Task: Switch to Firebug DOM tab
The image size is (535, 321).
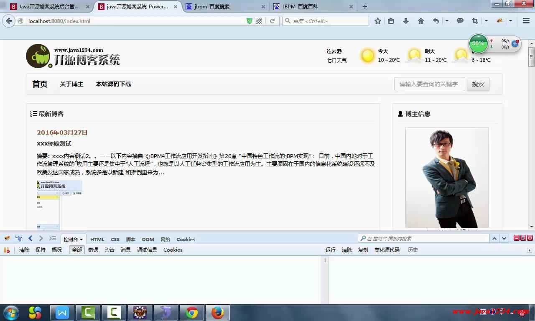Action: tap(148, 239)
